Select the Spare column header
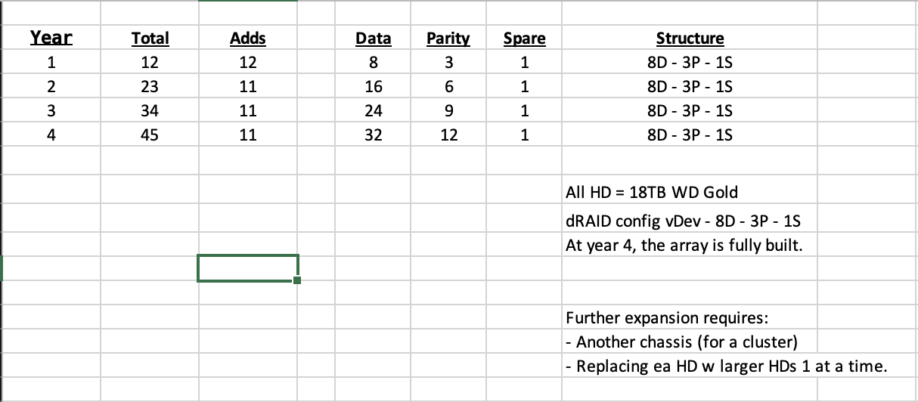918x402 pixels. point(524,38)
